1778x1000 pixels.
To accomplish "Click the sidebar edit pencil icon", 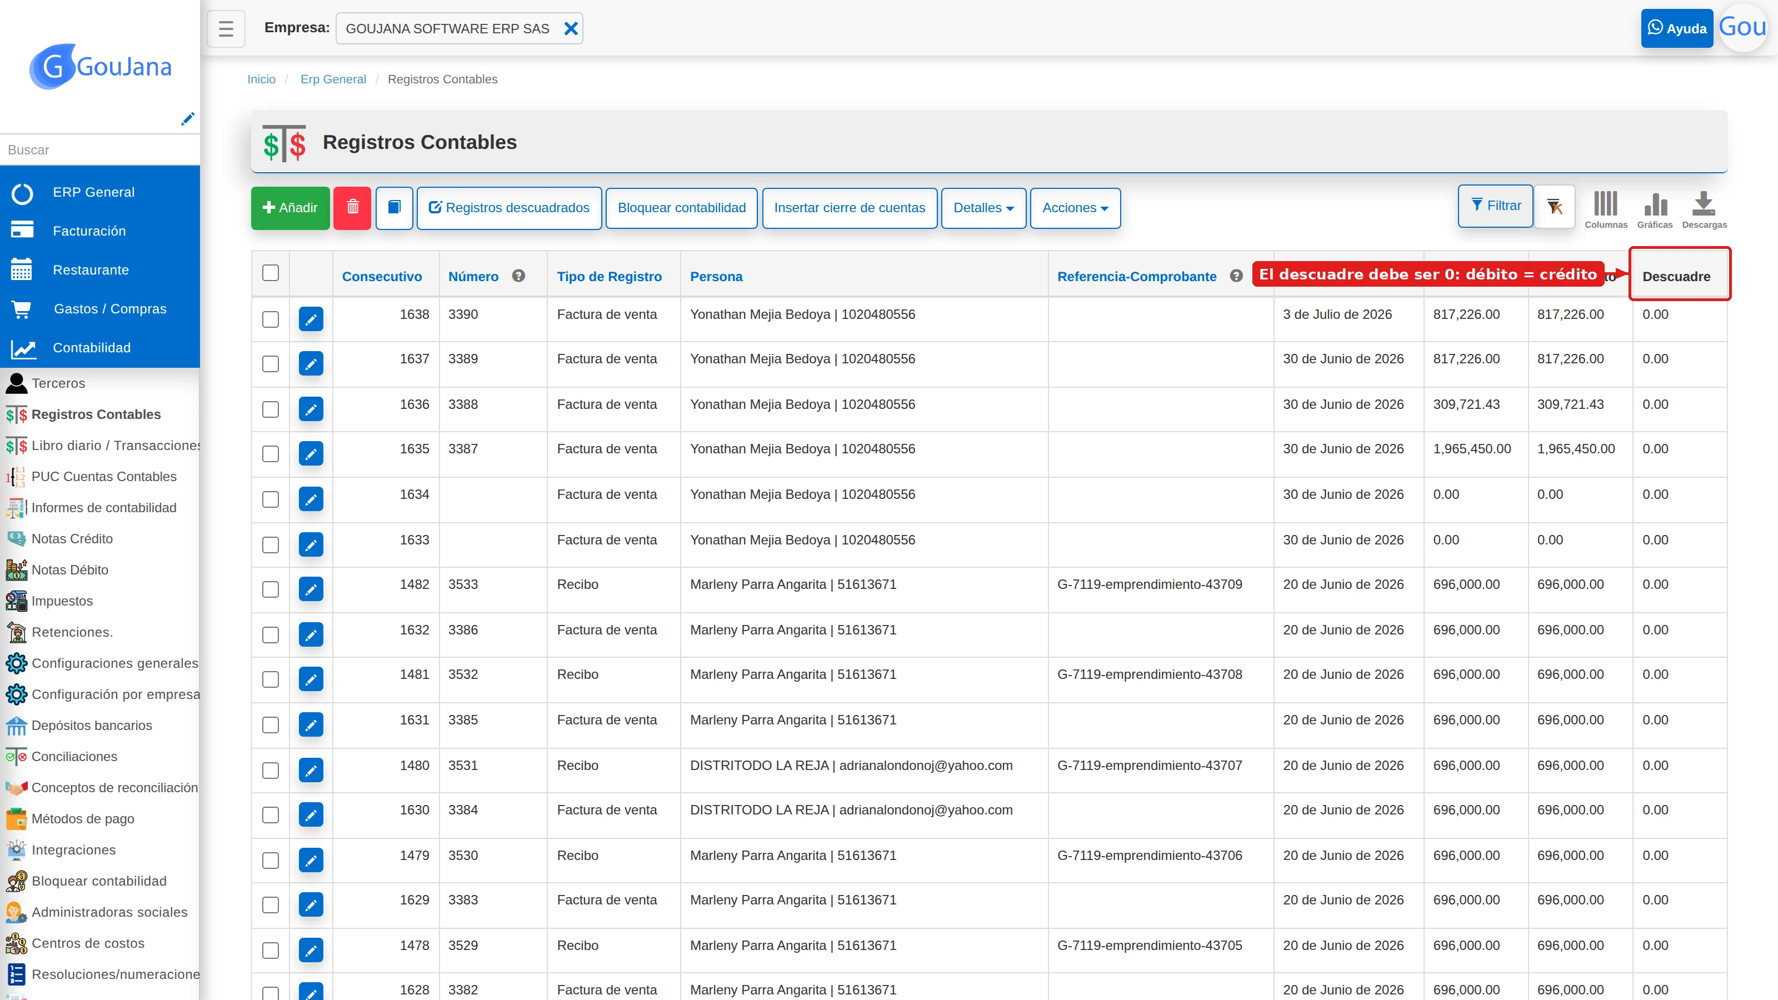I will click(x=187, y=119).
